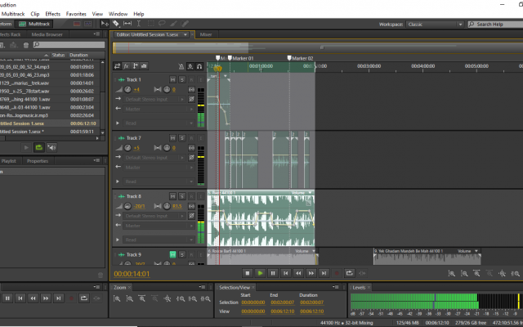
Task: Sort the file list by Duration column
Action: click(x=78, y=55)
